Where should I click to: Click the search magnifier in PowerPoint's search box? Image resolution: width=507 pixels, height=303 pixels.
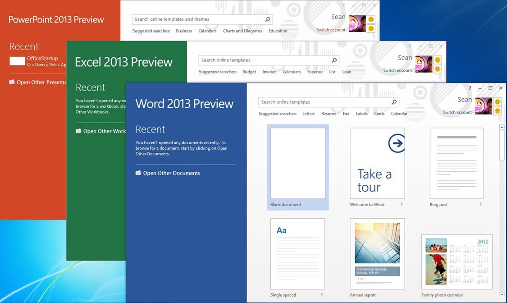click(x=268, y=19)
